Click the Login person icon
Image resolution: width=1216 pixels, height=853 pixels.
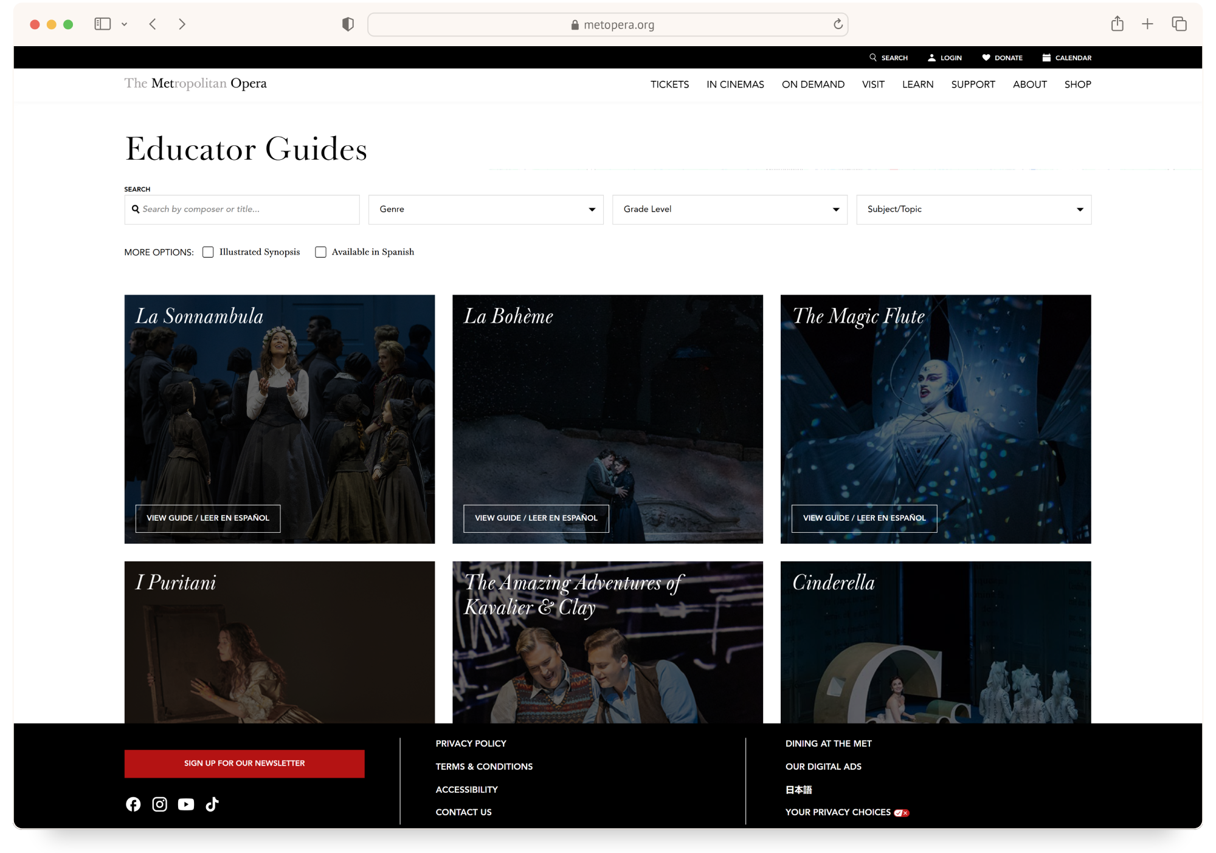(931, 58)
